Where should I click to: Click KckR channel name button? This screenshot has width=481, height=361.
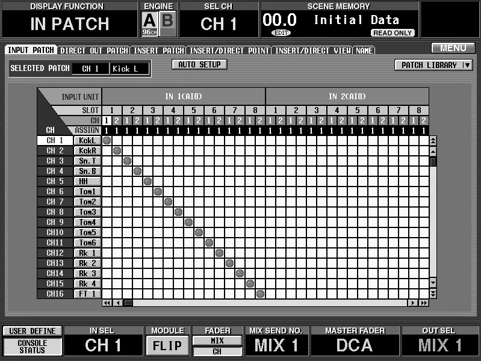(x=87, y=150)
